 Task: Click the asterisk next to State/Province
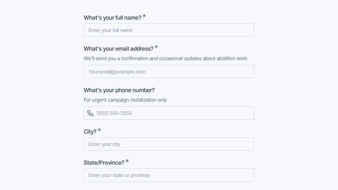pos(127,161)
